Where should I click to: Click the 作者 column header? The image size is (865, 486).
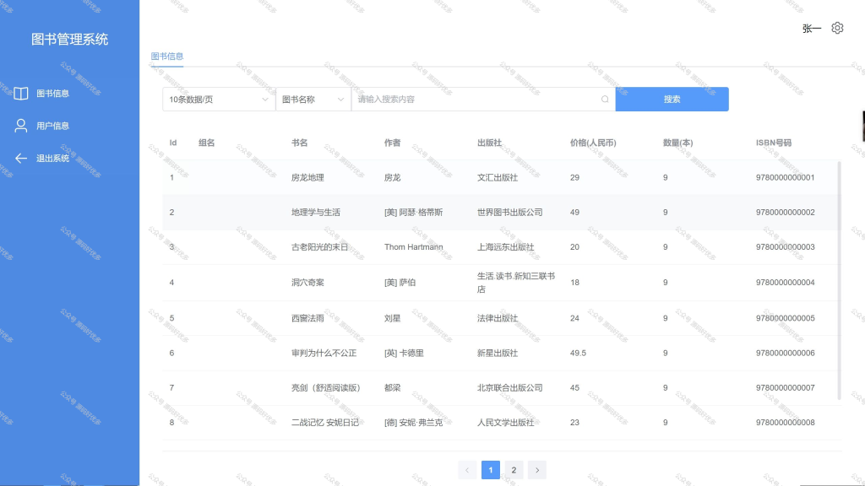coord(392,143)
